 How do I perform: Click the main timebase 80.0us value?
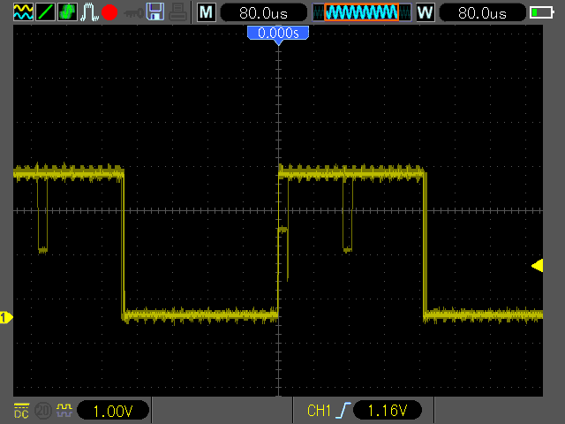[x=263, y=13]
